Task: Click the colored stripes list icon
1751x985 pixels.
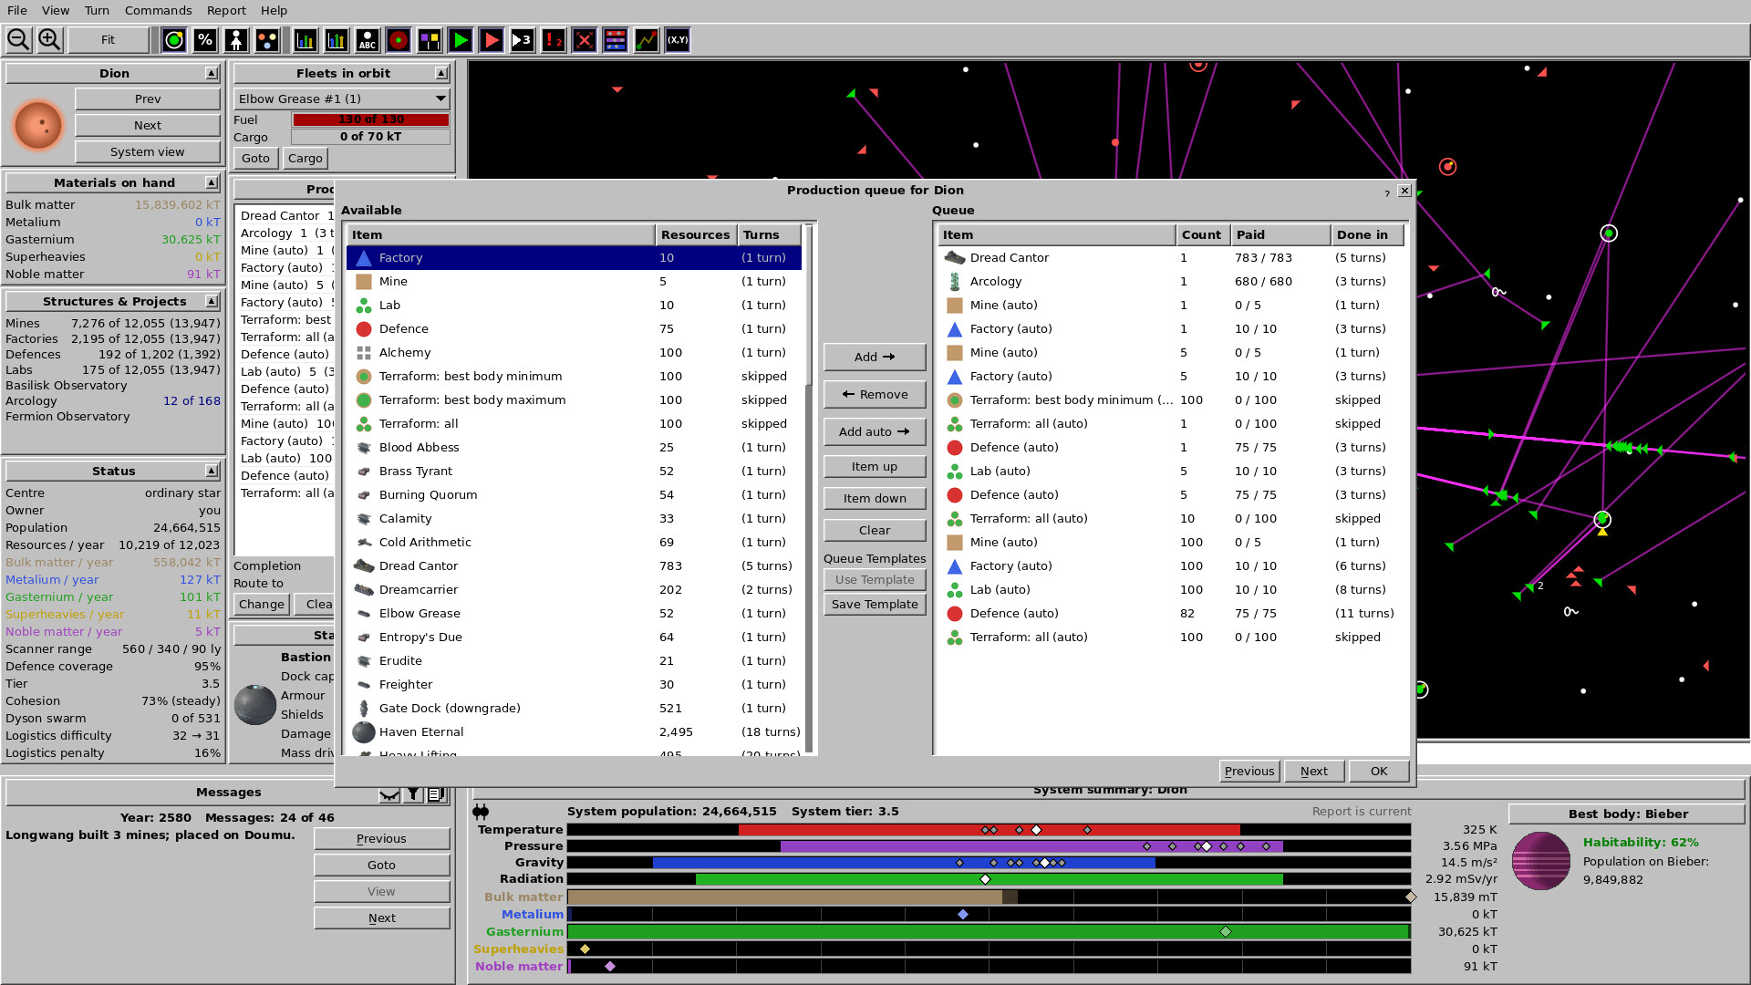Action: 616,40
